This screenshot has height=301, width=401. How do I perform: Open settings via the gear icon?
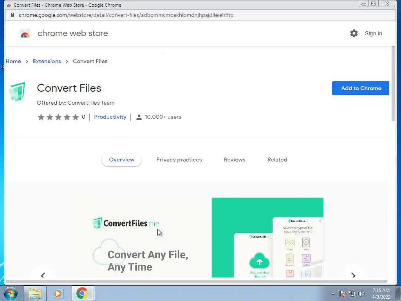click(x=354, y=33)
